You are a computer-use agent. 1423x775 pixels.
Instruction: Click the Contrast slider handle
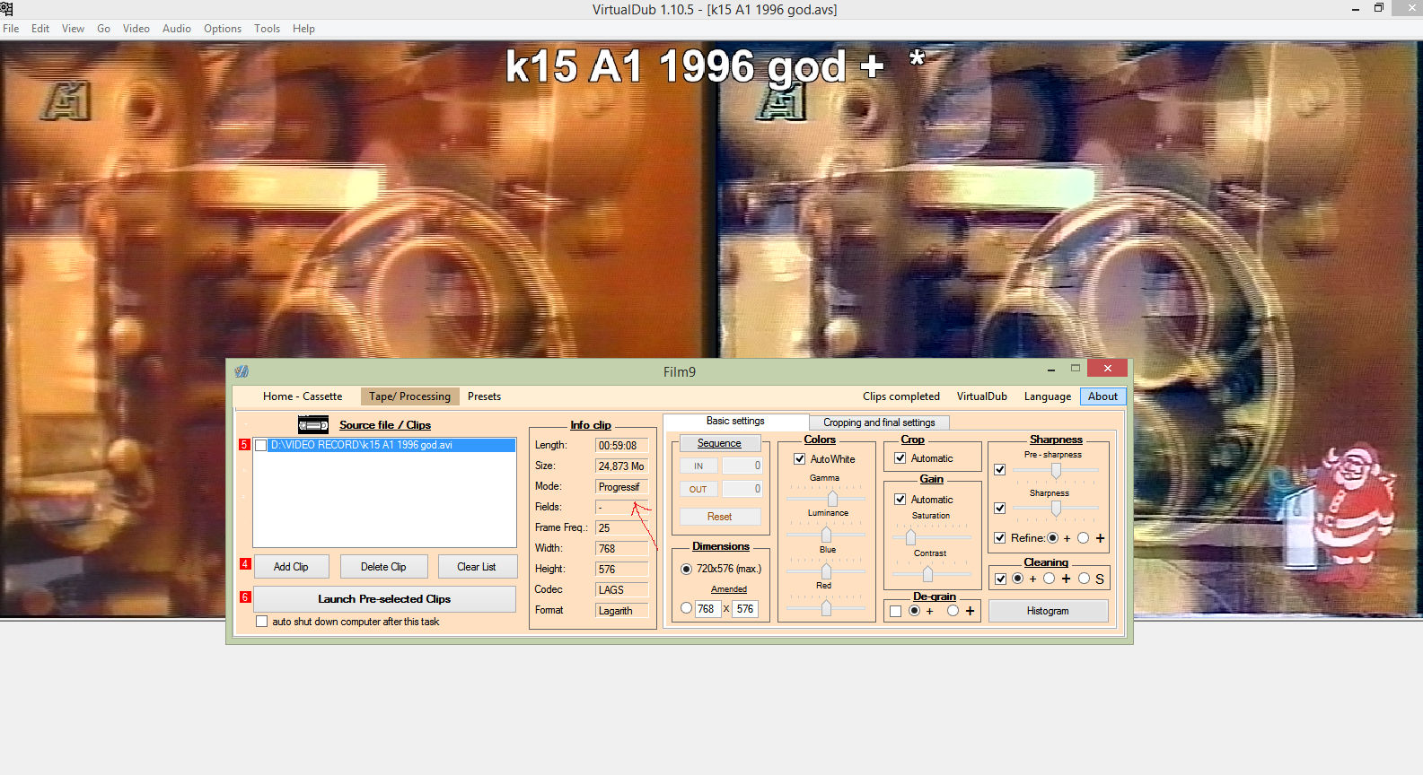coord(927,573)
